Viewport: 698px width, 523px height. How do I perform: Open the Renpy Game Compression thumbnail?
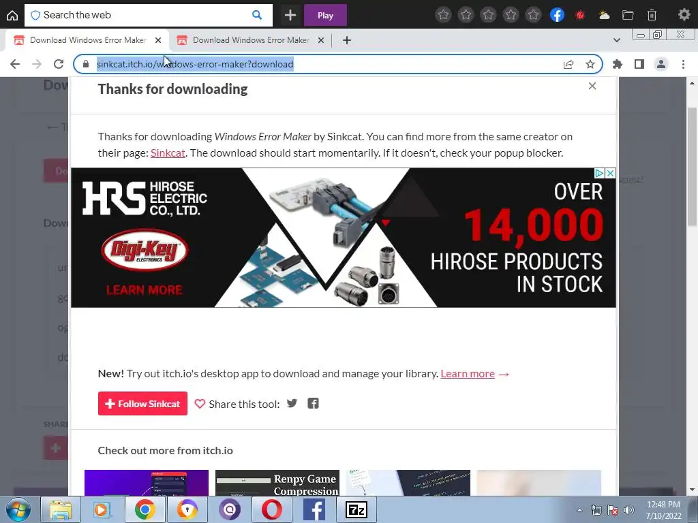(277, 483)
